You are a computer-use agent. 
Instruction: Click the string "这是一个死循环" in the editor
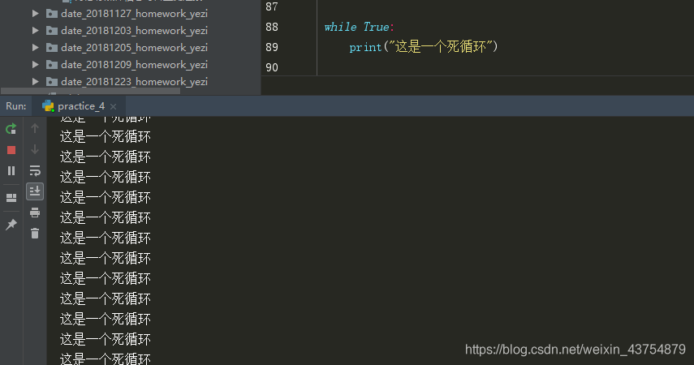click(x=441, y=46)
